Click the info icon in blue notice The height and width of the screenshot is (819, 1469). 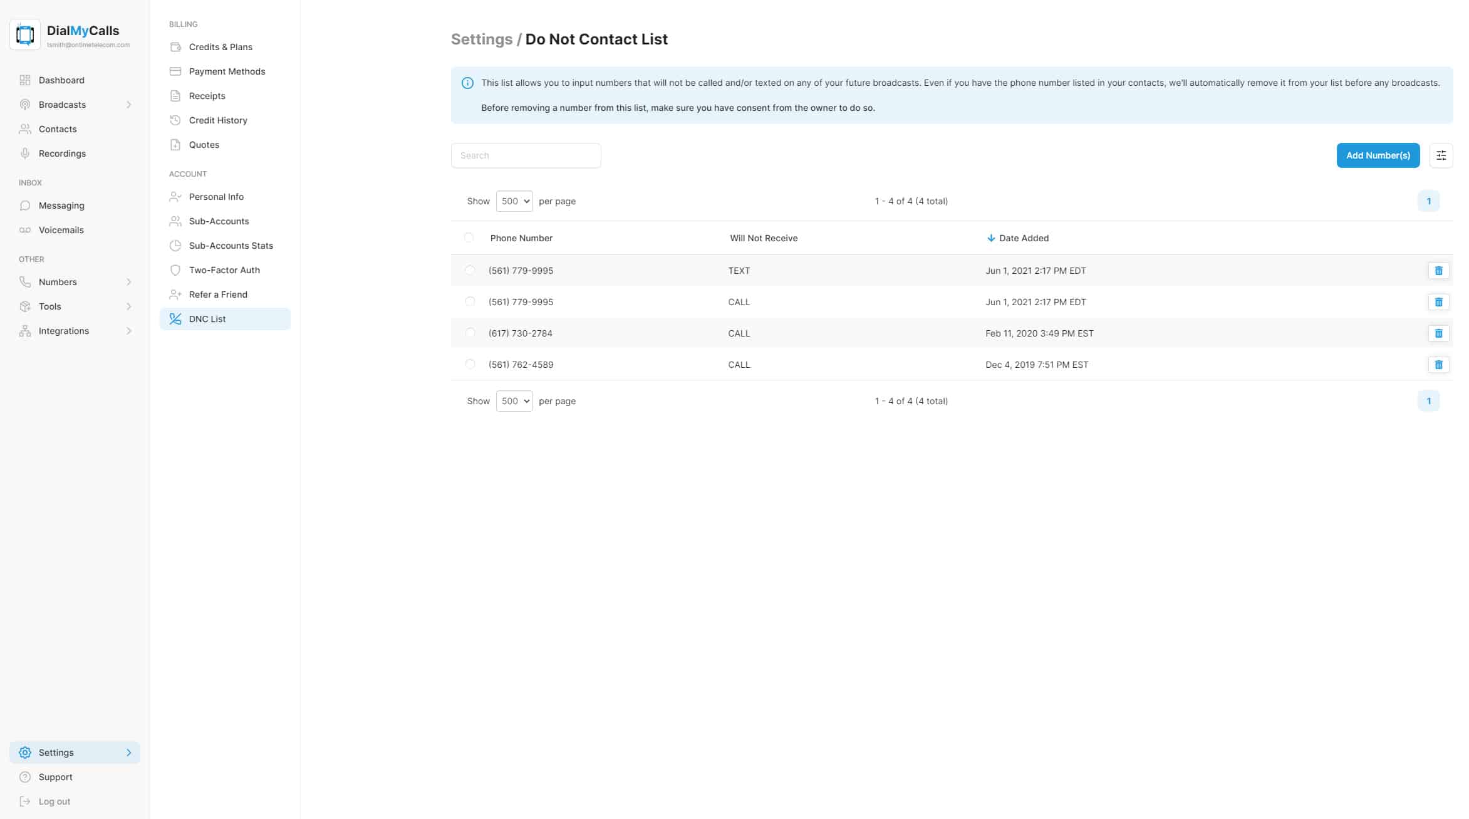point(467,83)
